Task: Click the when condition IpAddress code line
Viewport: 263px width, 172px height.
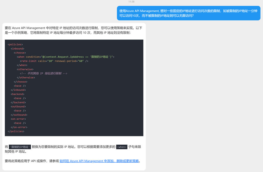Action: tap(66, 57)
